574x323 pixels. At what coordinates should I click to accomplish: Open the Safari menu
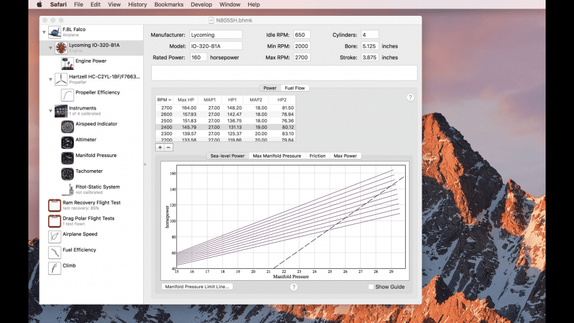pyautogui.click(x=58, y=5)
